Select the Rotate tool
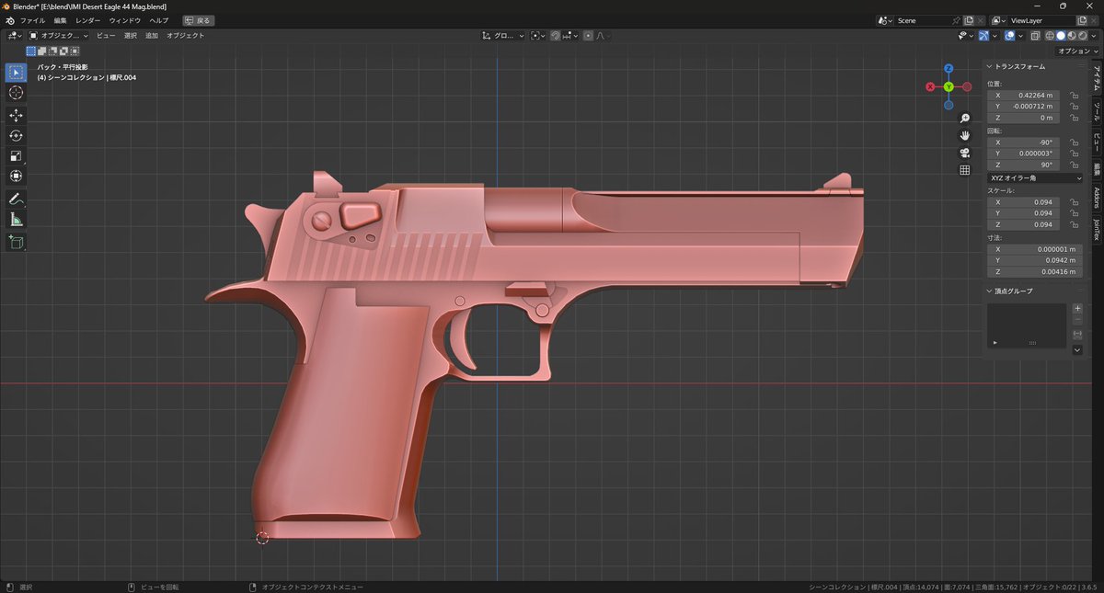This screenshot has width=1104, height=593. tap(16, 135)
